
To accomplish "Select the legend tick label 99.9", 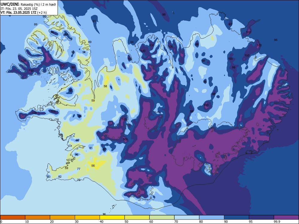I will [x=277, y=222].
